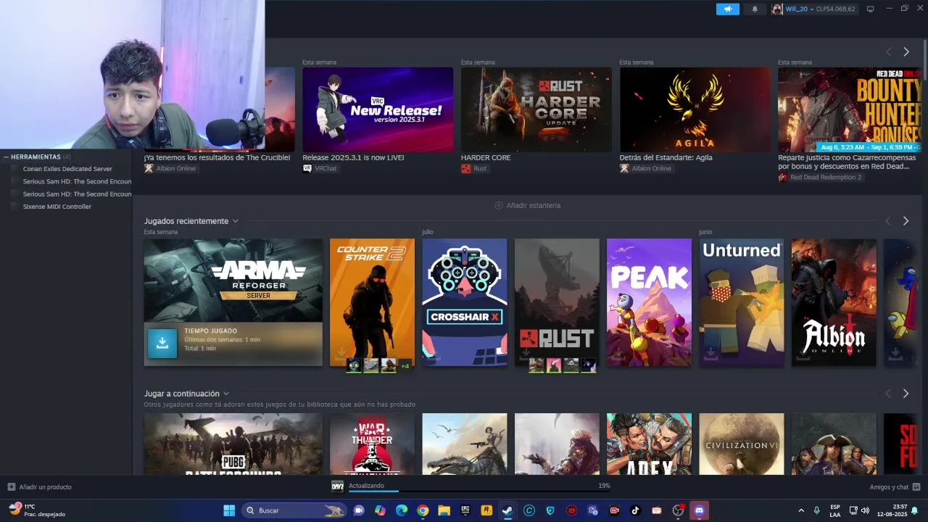Click the download progress bar

click(479, 491)
